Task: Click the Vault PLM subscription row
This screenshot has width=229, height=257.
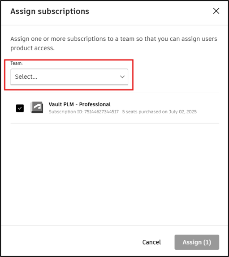Action: point(115,108)
